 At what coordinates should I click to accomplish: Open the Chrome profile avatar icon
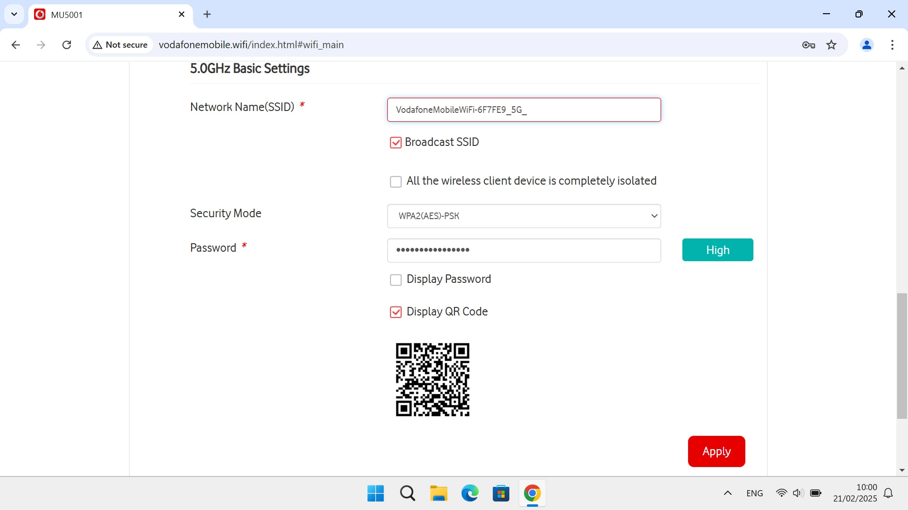pos(866,45)
